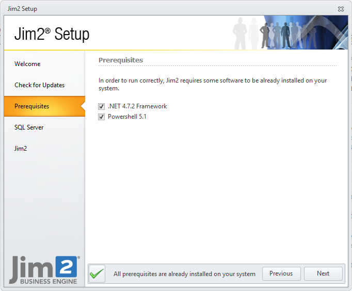
Task: Uncheck the Powershell 5.1 checkbox
Action: pyautogui.click(x=102, y=117)
